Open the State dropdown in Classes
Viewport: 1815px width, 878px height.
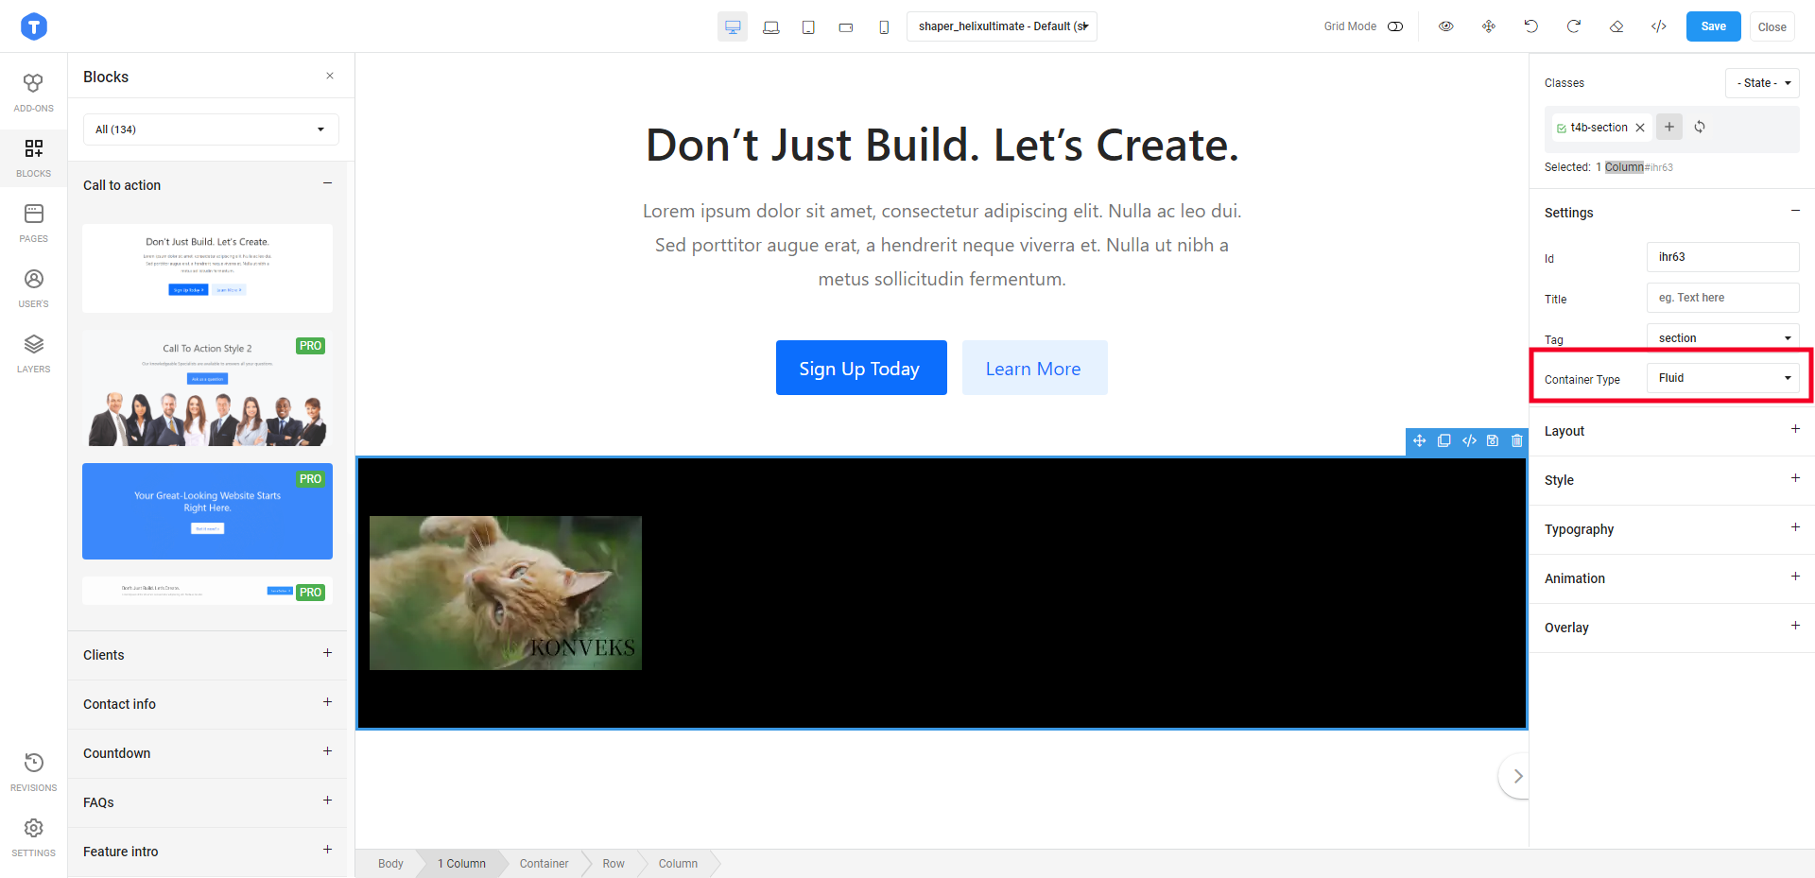coord(1761,83)
